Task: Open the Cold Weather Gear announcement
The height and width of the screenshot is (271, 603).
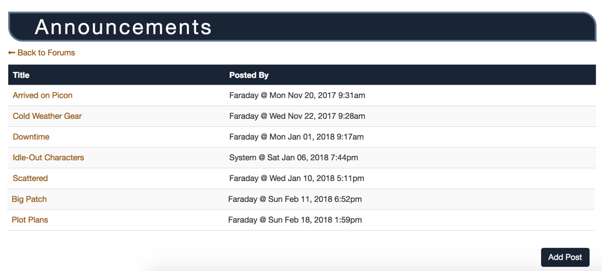Action: tap(47, 116)
